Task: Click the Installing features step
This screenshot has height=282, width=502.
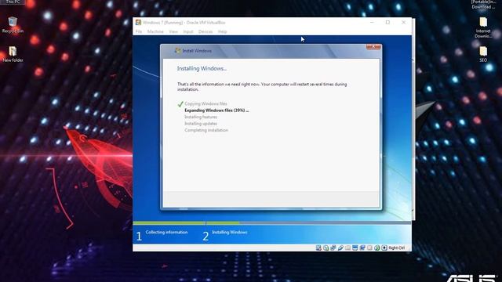Action: [x=201, y=117]
